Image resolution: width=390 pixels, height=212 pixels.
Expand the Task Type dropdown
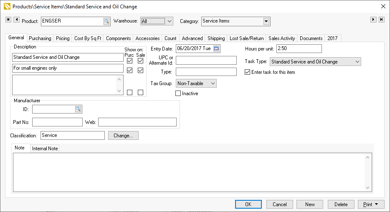click(357, 62)
